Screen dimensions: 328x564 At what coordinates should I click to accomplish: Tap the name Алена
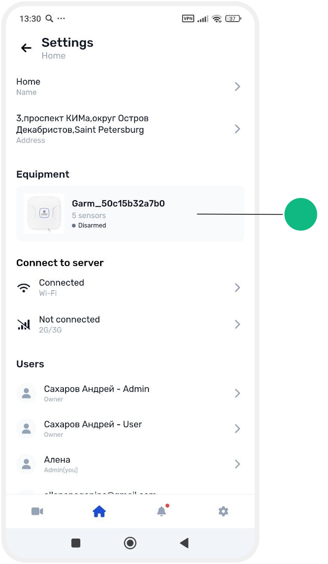pyautogui.click(x=57, y=460)
